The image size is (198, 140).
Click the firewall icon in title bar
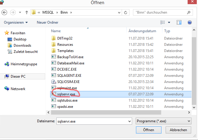[x=1, y=2]
